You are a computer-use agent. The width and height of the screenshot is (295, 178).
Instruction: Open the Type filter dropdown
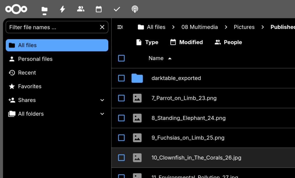tap(147, 42)
